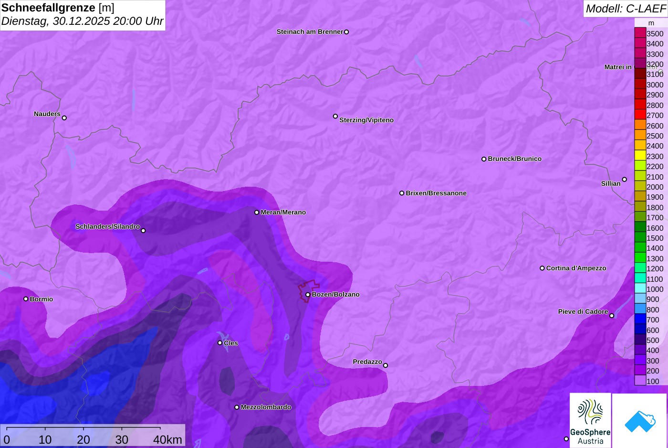Select the Bormio location marker
The height and width of the screenshot is (448, 668).
tap(26, 299)
